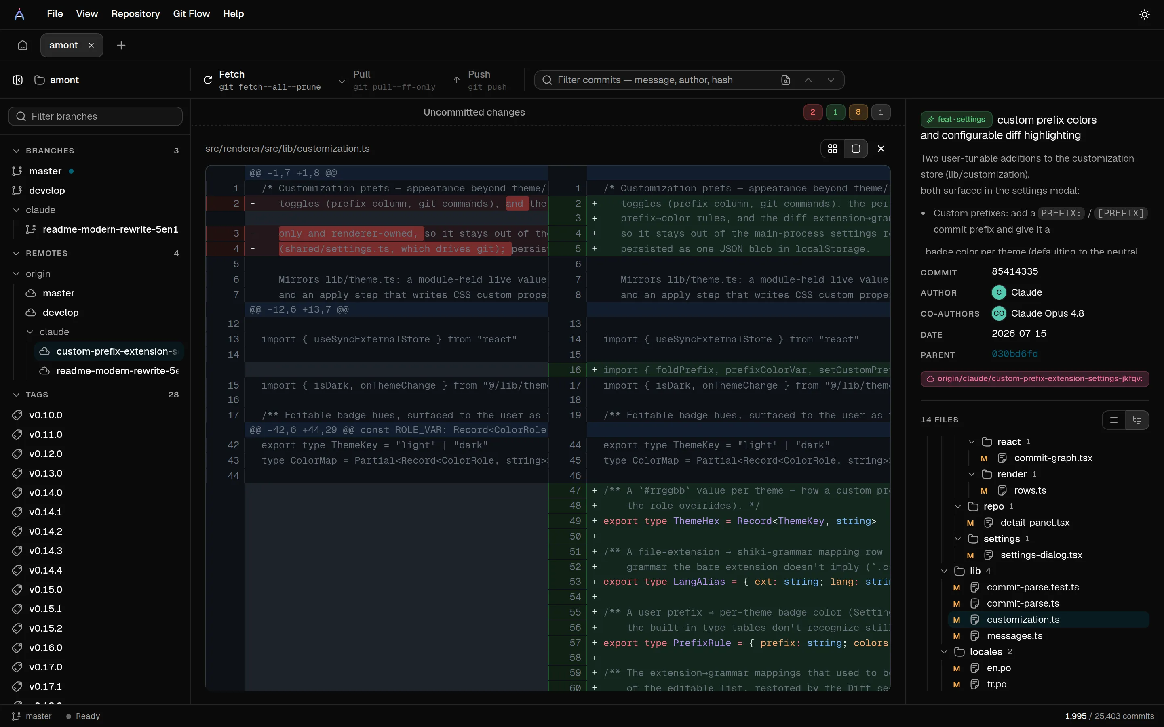Viewport: 1164px width, 727px height.
Task: Close the customization.ts diff viewer
Action: [x=881, y=149]
